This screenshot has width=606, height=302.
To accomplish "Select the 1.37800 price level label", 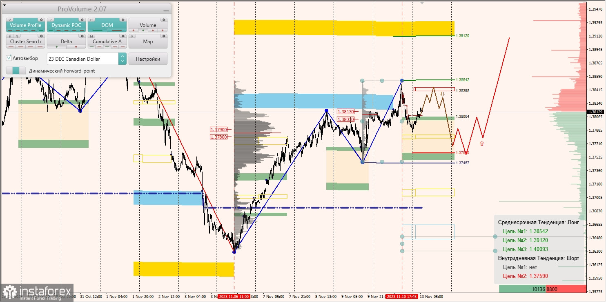I will click(219, 137).
